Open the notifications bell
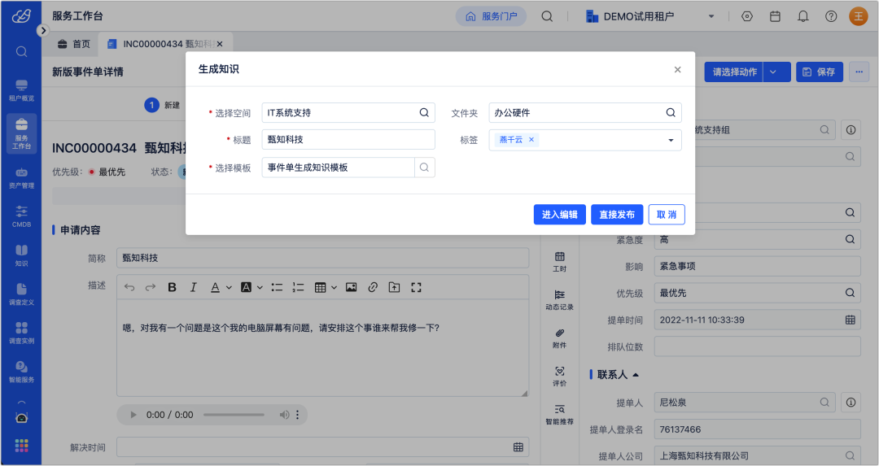 point(802,17)
